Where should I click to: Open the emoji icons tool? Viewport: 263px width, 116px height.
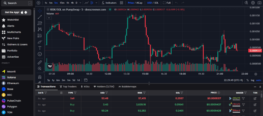click(40, 54)
